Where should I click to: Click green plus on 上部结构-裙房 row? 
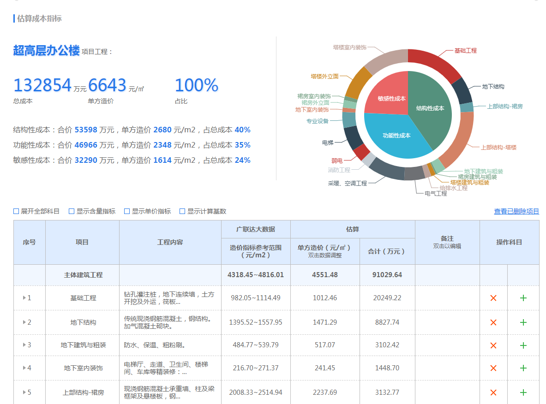[x=523, y=392]
